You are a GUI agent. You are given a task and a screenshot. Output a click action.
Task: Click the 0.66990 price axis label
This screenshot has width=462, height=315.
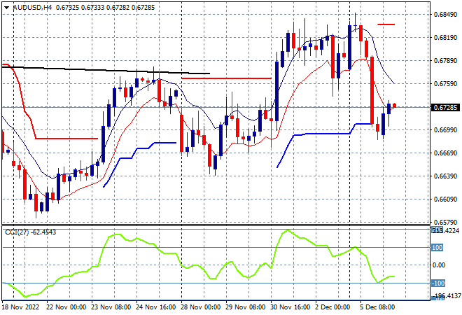pos(445,130)
